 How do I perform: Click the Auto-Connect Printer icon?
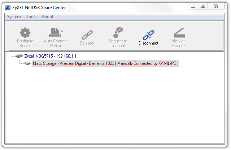pyautogui.click(x=55, y=33)
